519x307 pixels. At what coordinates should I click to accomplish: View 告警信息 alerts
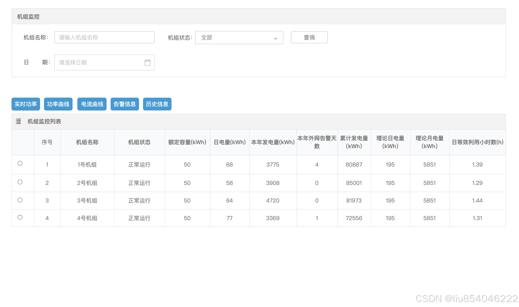coord(125,104)
